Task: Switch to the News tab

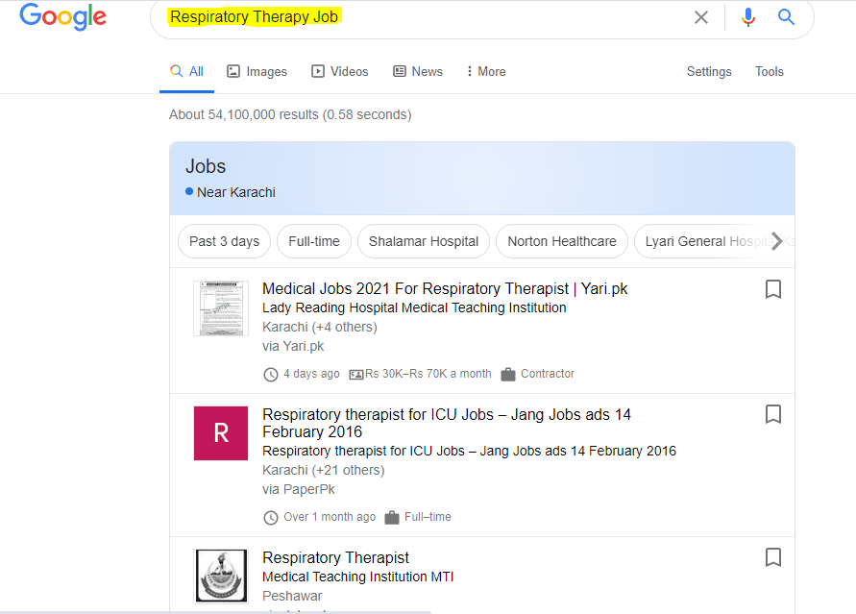Action: (x=418, y=71)
